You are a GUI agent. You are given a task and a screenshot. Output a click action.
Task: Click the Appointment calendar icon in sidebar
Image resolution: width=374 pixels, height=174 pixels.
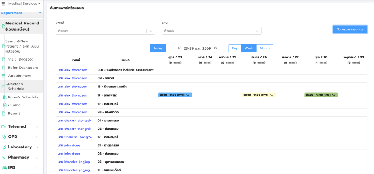coord(4,76)
